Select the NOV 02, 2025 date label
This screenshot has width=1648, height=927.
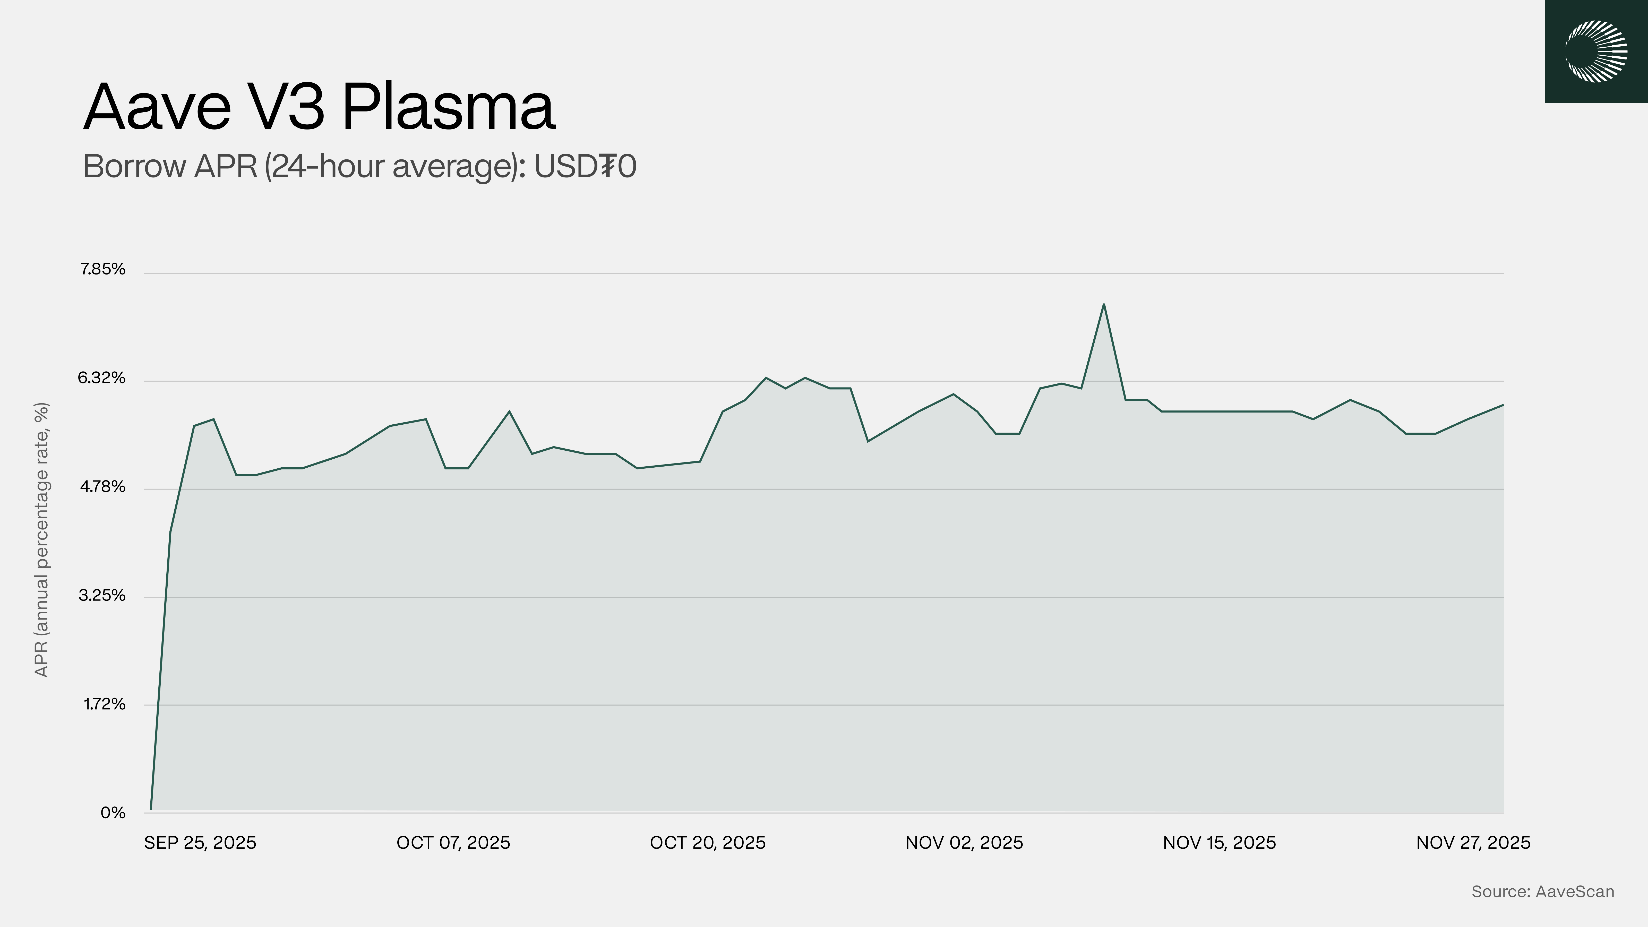pyautogui.click(x=964, y=843)
